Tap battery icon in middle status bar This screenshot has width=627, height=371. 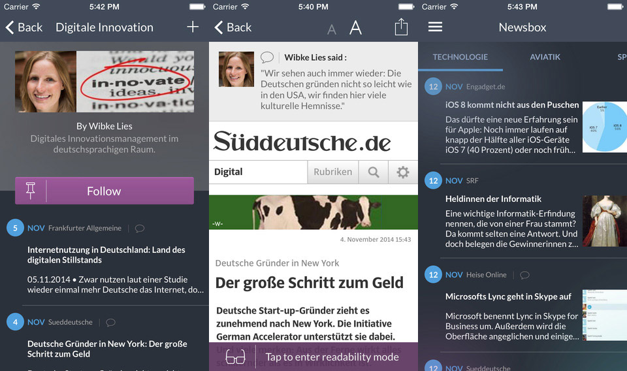click(x=406, y=7)
